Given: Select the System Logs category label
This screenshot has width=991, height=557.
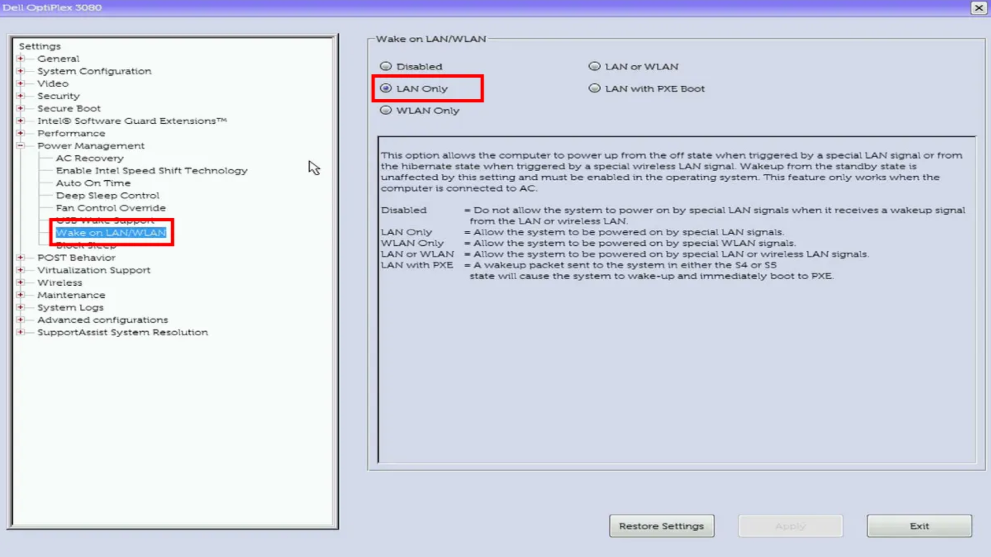Looking at the screenshot, I should click(x=70, y=308).
